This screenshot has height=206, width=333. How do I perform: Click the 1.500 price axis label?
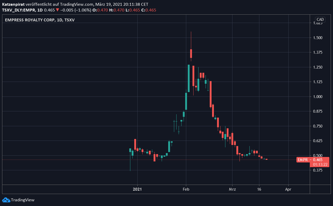(x=318, y=38)
